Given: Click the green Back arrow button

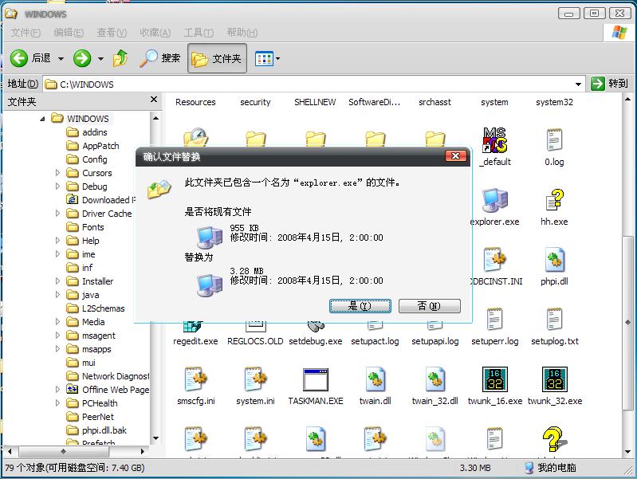Looking at the screenshot, I should 18,58.
